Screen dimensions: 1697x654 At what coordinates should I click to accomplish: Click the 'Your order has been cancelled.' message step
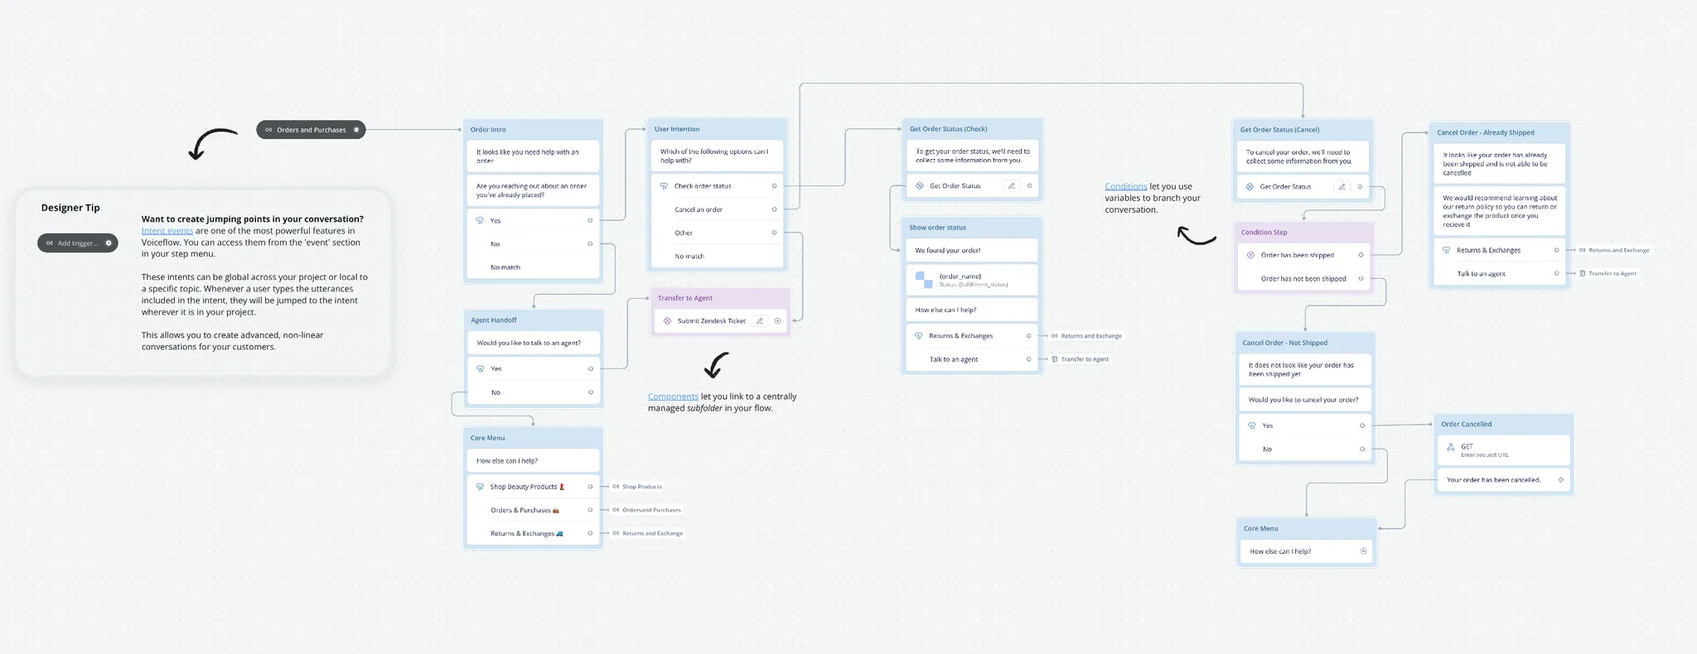[1493, 480]
